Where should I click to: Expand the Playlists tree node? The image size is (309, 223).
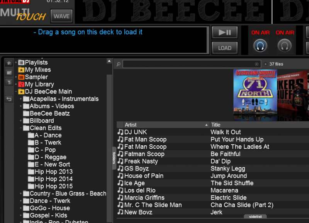16,63
